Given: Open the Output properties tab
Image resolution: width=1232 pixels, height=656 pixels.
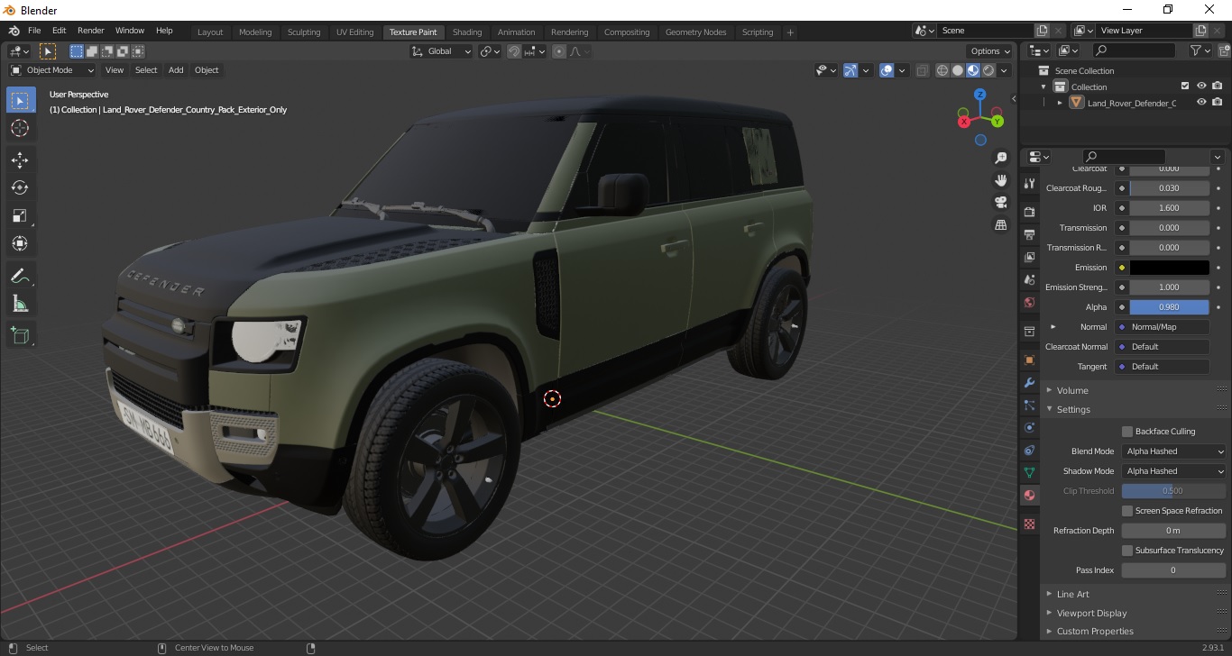Looking at the screenshot, I should [1029, 234].
